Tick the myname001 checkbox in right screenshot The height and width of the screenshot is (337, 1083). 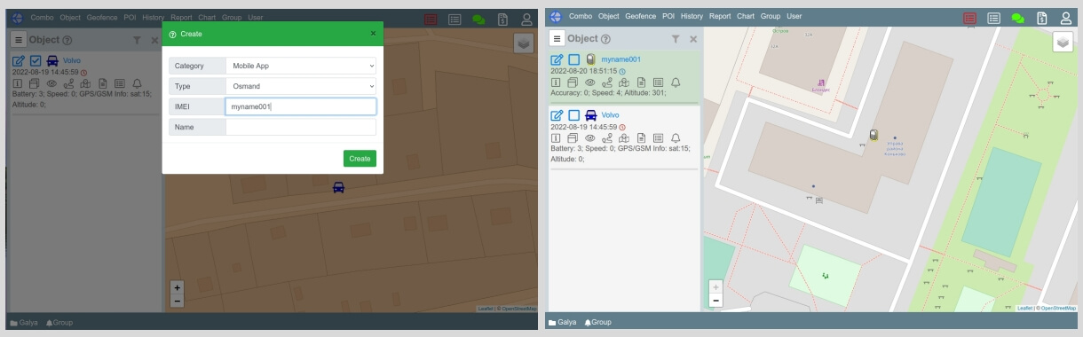[x=573, y=59]
